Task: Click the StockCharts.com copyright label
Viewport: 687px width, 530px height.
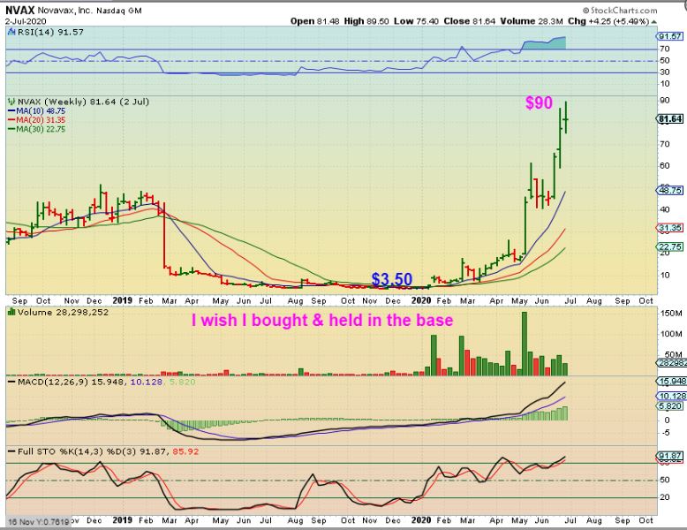Action: tap(620, 10)
